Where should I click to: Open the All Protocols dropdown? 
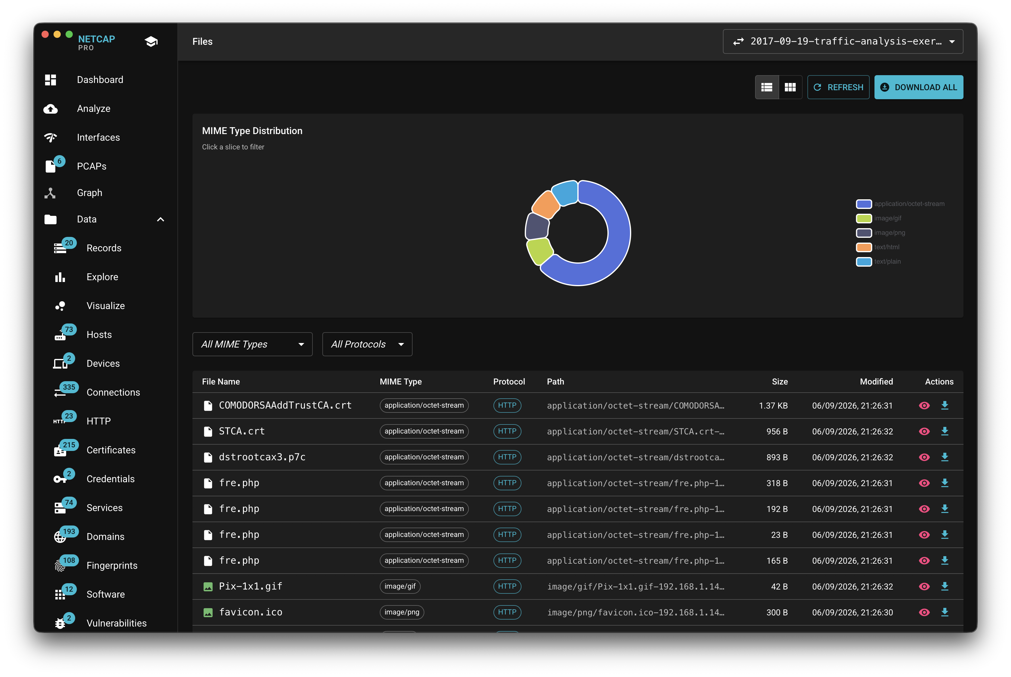367,344
